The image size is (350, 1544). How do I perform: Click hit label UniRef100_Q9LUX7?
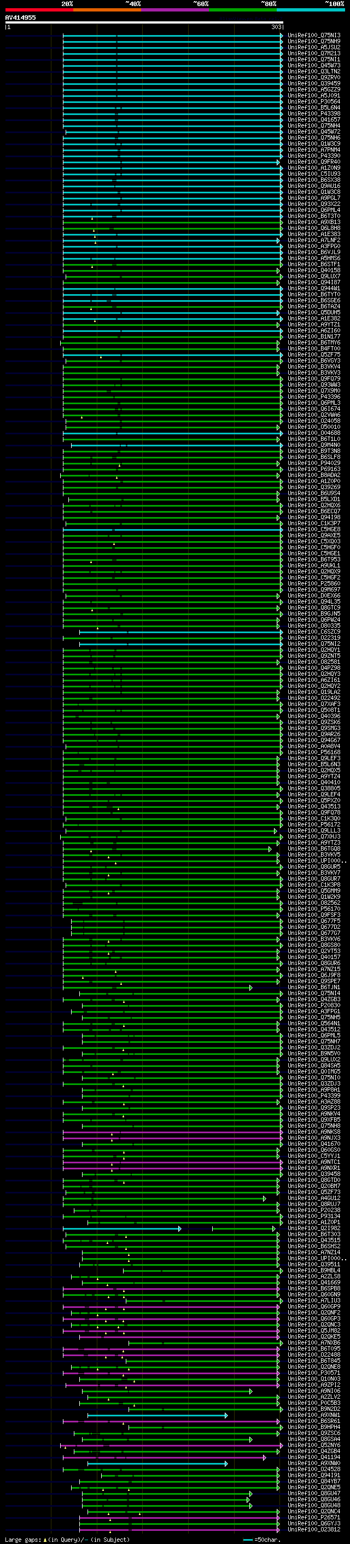pos(313,276)
